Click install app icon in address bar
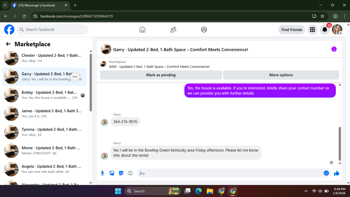350x197 pixels. click(314, 16)
